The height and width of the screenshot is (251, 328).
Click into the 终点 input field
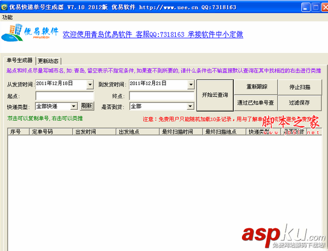(161, 96)
